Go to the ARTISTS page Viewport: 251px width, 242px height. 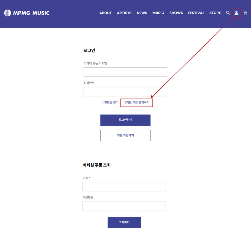[124, 13]
